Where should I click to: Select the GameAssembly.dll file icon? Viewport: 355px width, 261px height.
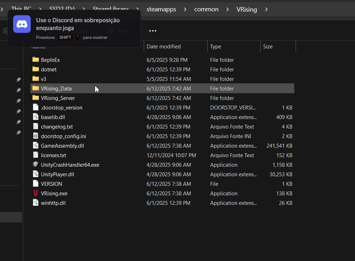(x=36, y=145)
